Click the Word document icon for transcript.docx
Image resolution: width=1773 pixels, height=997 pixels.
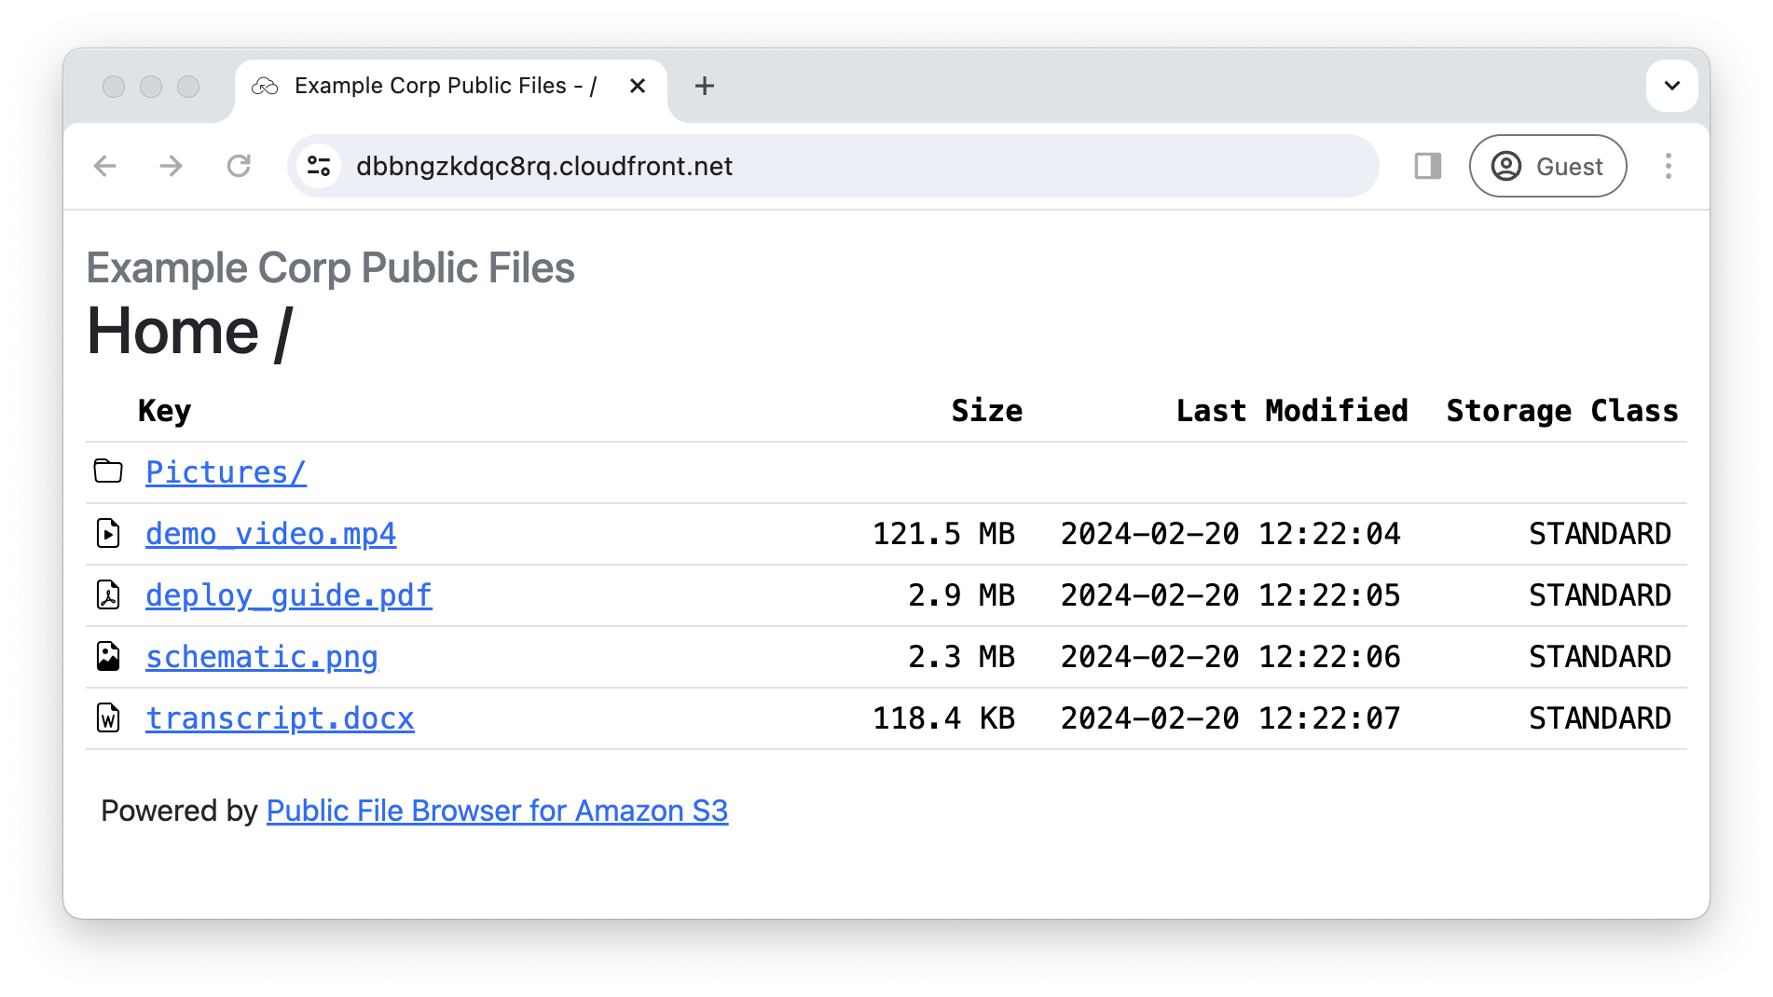(108, 717)
